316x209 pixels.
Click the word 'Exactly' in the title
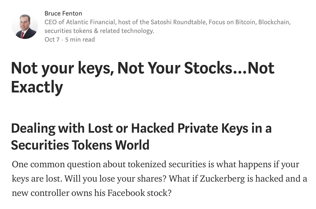(x=37, y=87)
